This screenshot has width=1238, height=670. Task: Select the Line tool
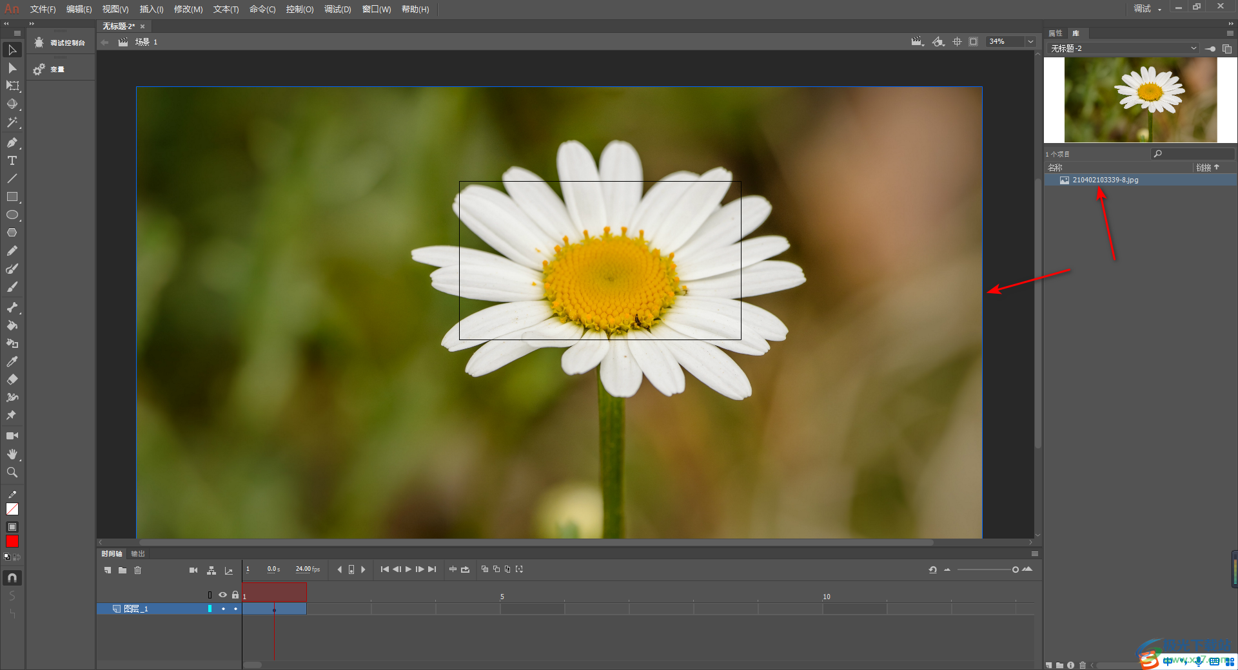pyautogui.click(x=12, y=178)
